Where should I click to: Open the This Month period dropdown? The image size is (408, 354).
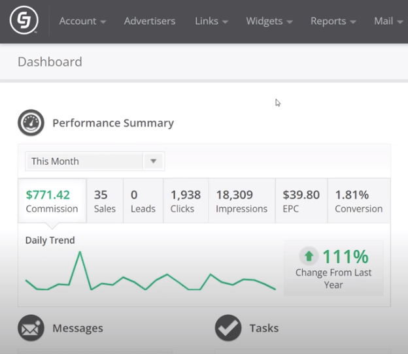[95, 161]
